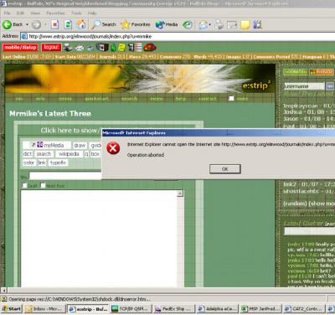
Task: Click the color editor button
Action: pos(28,163)
